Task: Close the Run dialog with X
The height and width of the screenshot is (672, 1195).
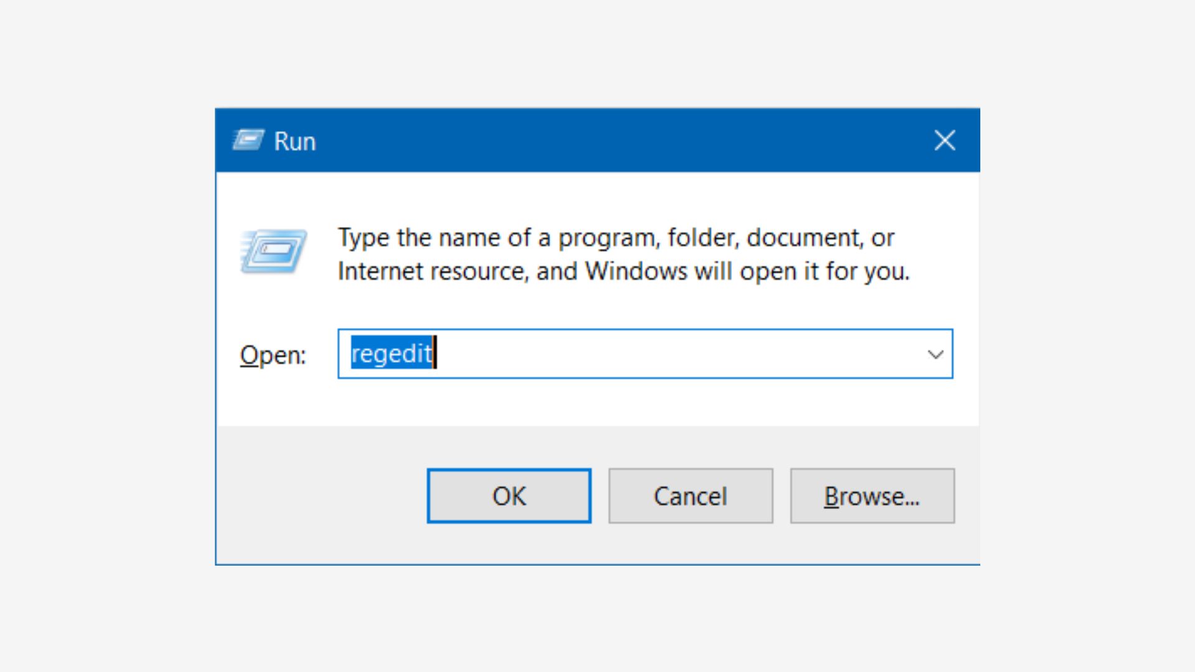Action: tap(944, 141)
